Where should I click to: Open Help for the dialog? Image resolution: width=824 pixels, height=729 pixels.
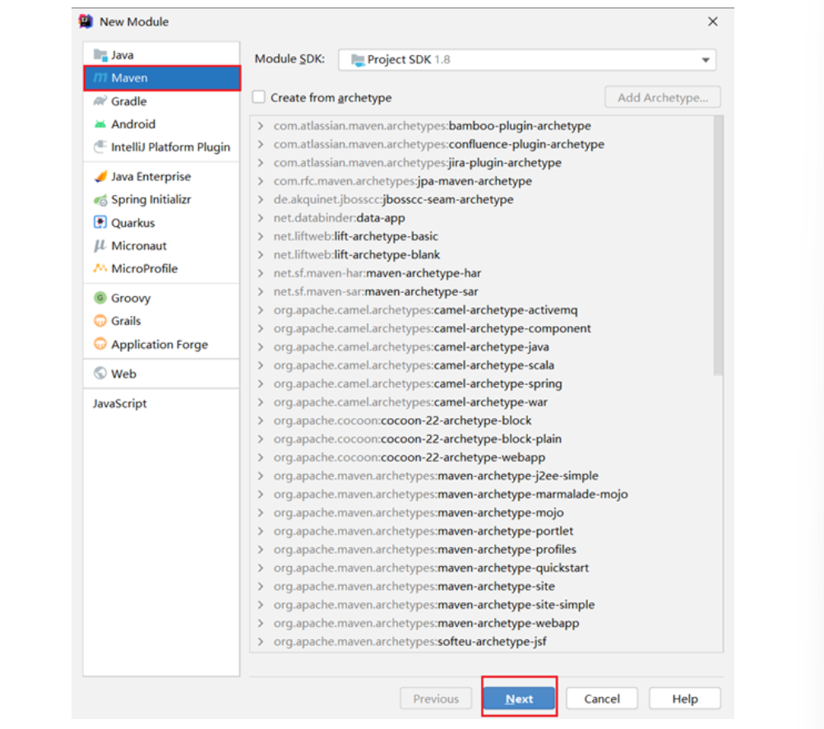point(685,699)
